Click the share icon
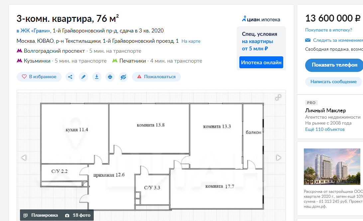 (x=70, y=77)
